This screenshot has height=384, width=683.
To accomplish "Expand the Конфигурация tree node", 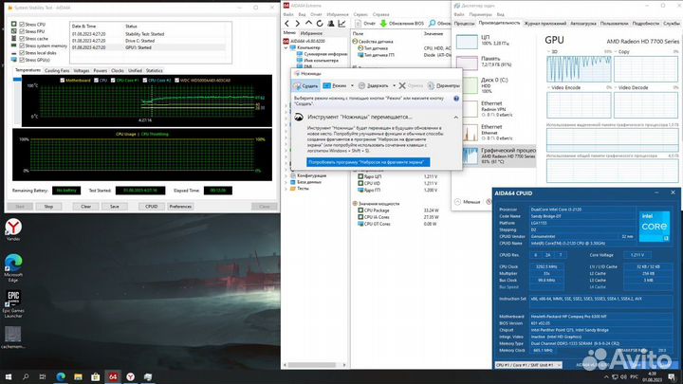I will [x=286, y=175].
